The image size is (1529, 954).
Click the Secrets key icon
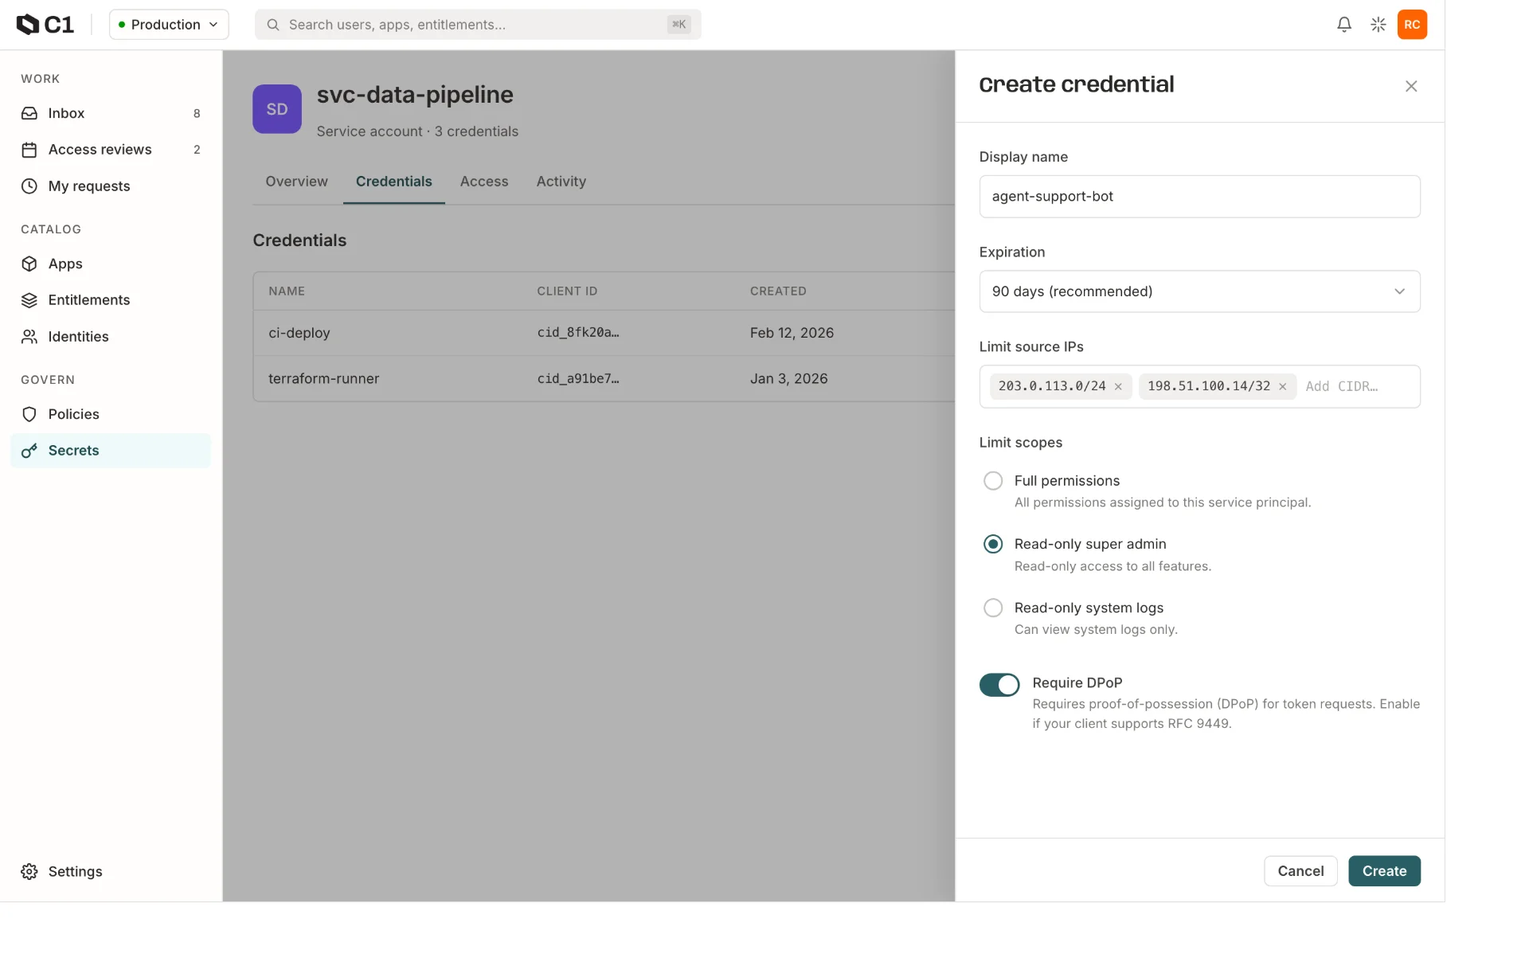point(29,451)
